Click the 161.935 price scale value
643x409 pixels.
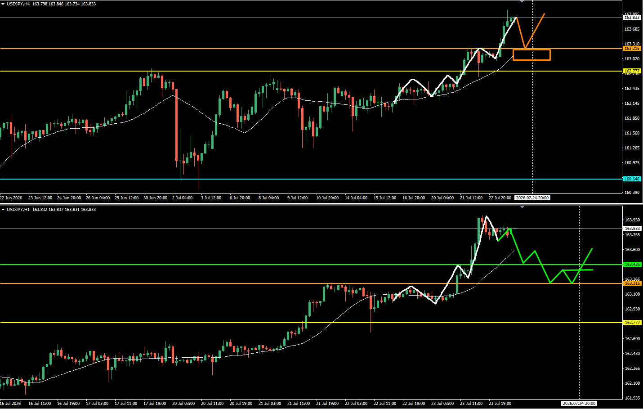pyautogui.click(x=632, y=398)
